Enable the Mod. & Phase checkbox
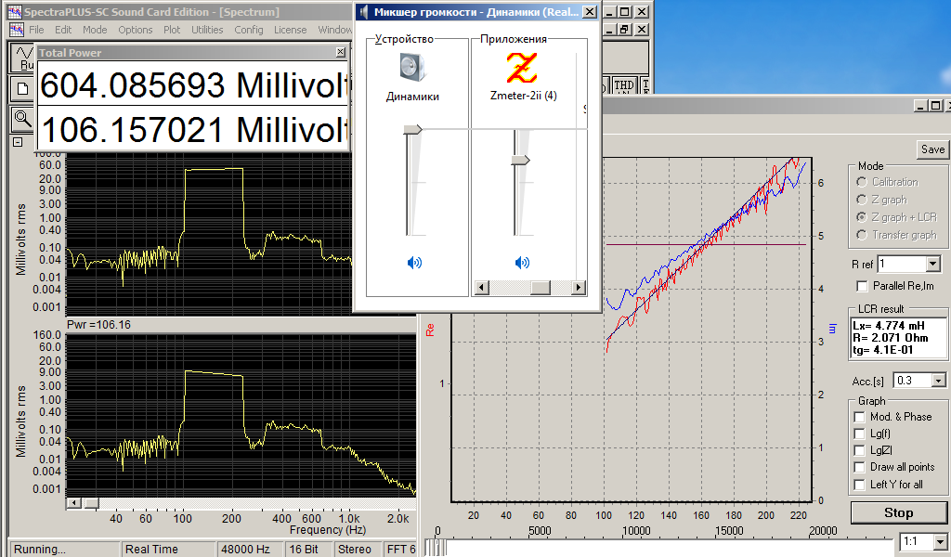The width and height of the screenshot is (951, 557). click(x=859, y=417)
